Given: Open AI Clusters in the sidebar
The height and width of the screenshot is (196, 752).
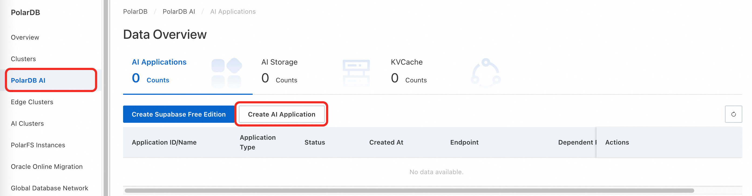Looking at the screenshot, I should point(27,124).
